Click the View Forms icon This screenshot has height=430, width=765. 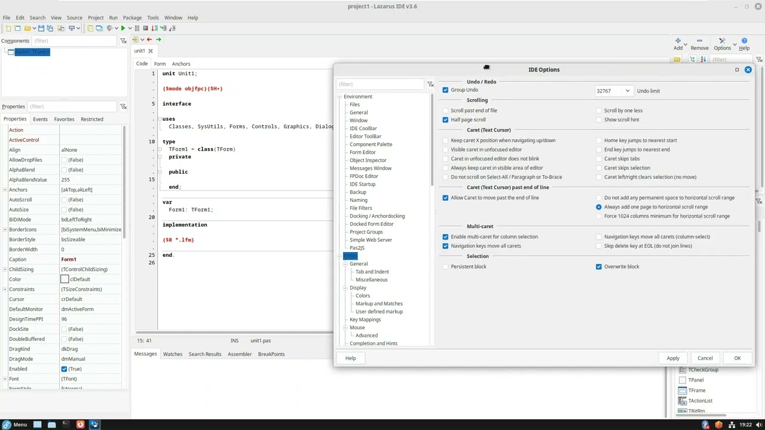99,28
